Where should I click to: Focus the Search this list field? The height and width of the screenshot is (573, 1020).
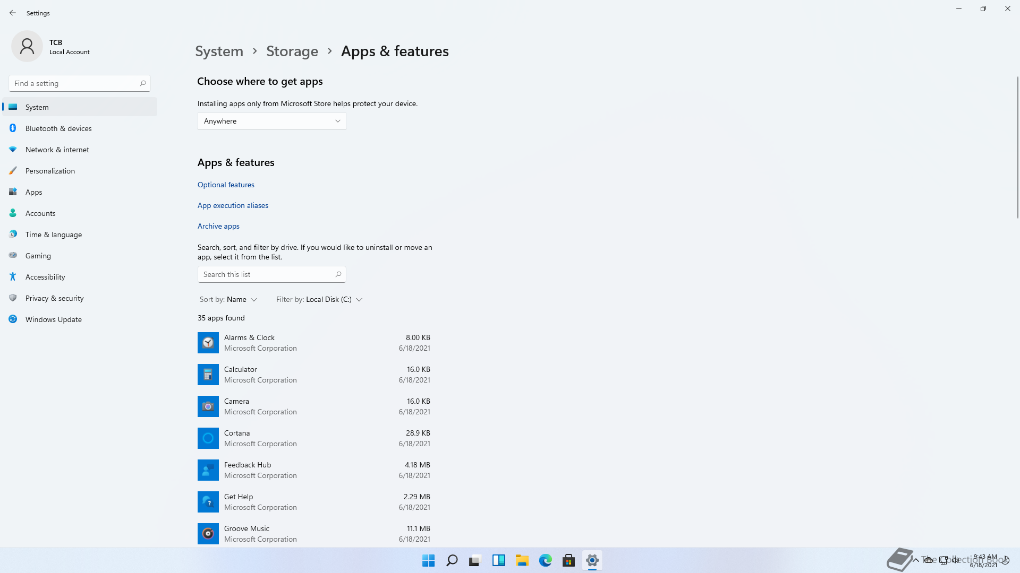tap(272, 274)
